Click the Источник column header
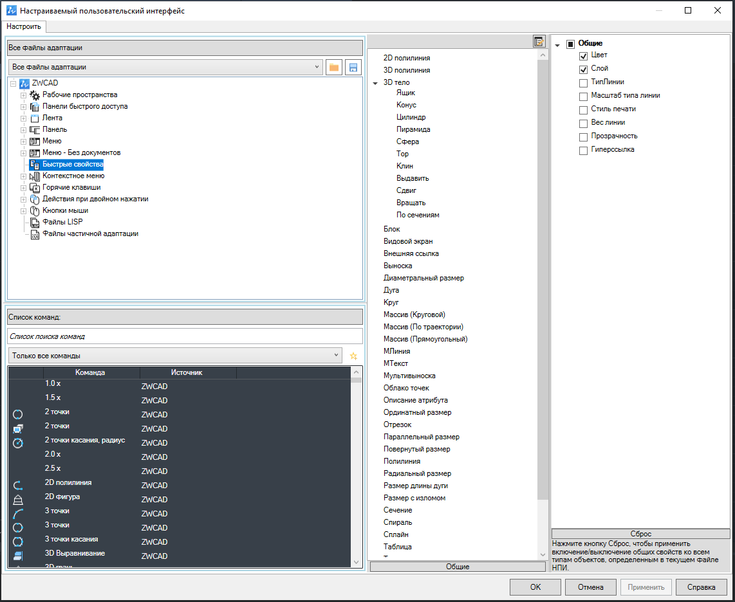 pos(187,372)
